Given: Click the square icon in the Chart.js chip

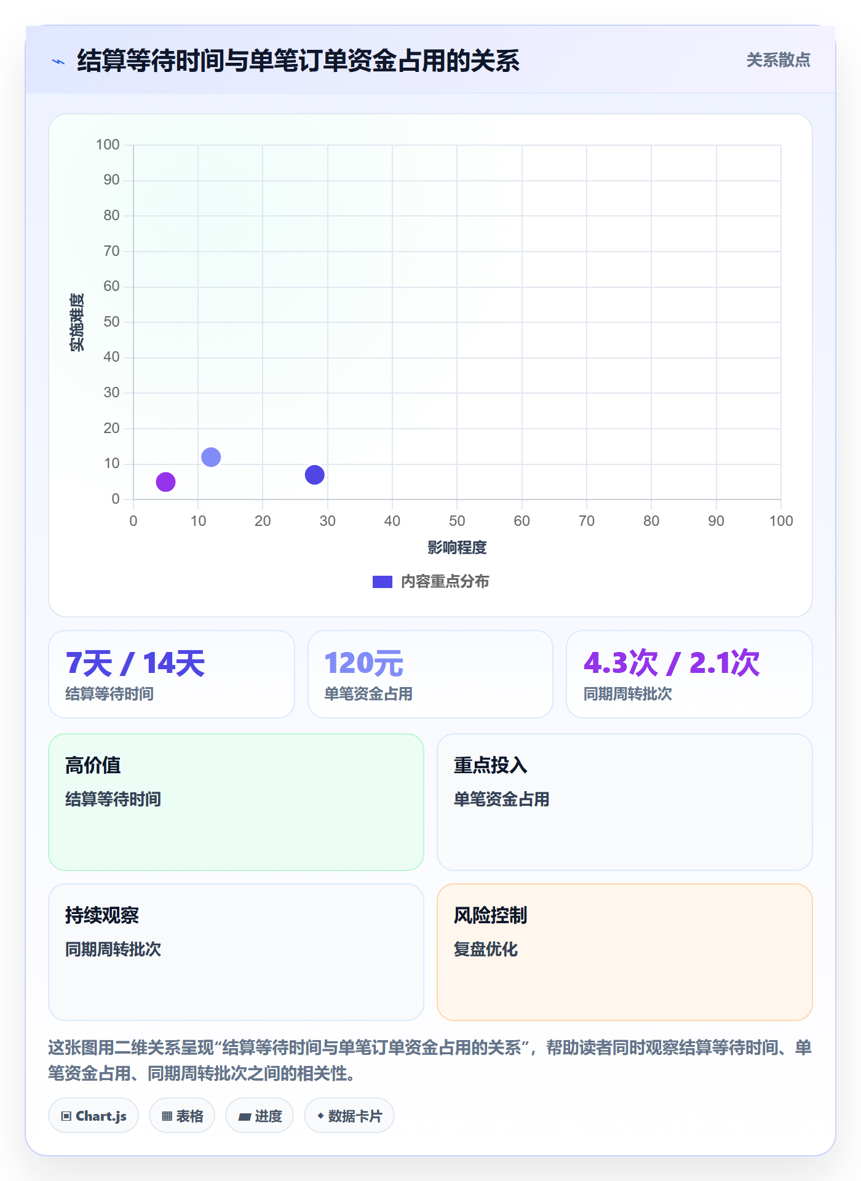Looking at the screenshot, I should pos(66,1116).
